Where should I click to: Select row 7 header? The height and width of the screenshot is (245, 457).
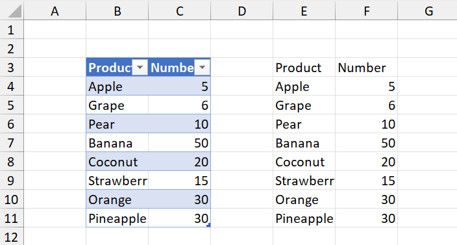click(x=12, y=143)
